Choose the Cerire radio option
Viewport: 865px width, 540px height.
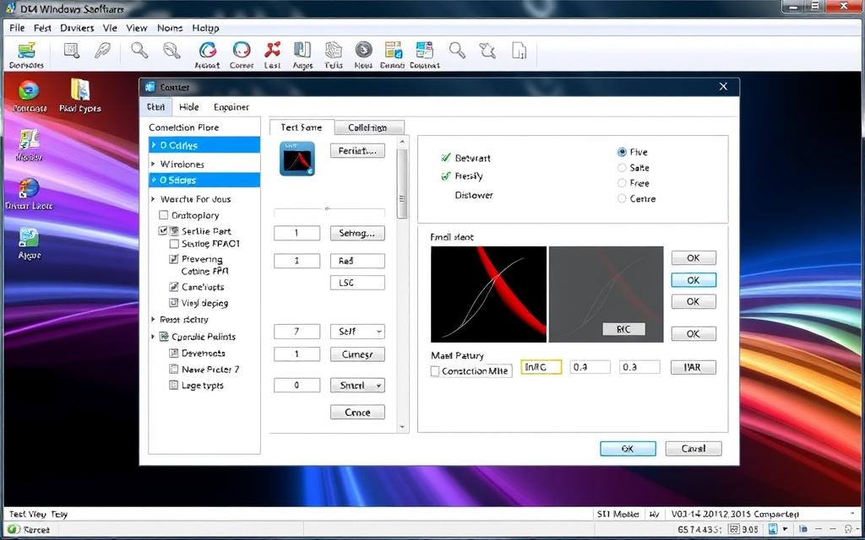tap(622, 198)
